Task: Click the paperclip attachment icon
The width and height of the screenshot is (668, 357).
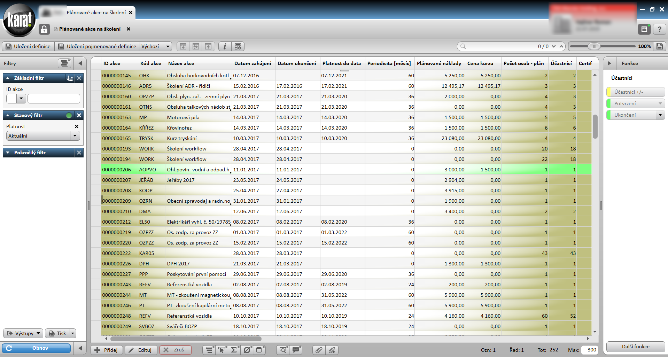Action: pyautogui.click(x=319, y=350)
